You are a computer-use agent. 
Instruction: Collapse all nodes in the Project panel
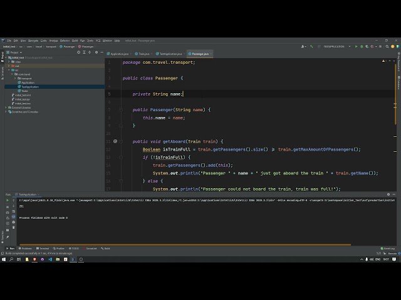point(90,52)
